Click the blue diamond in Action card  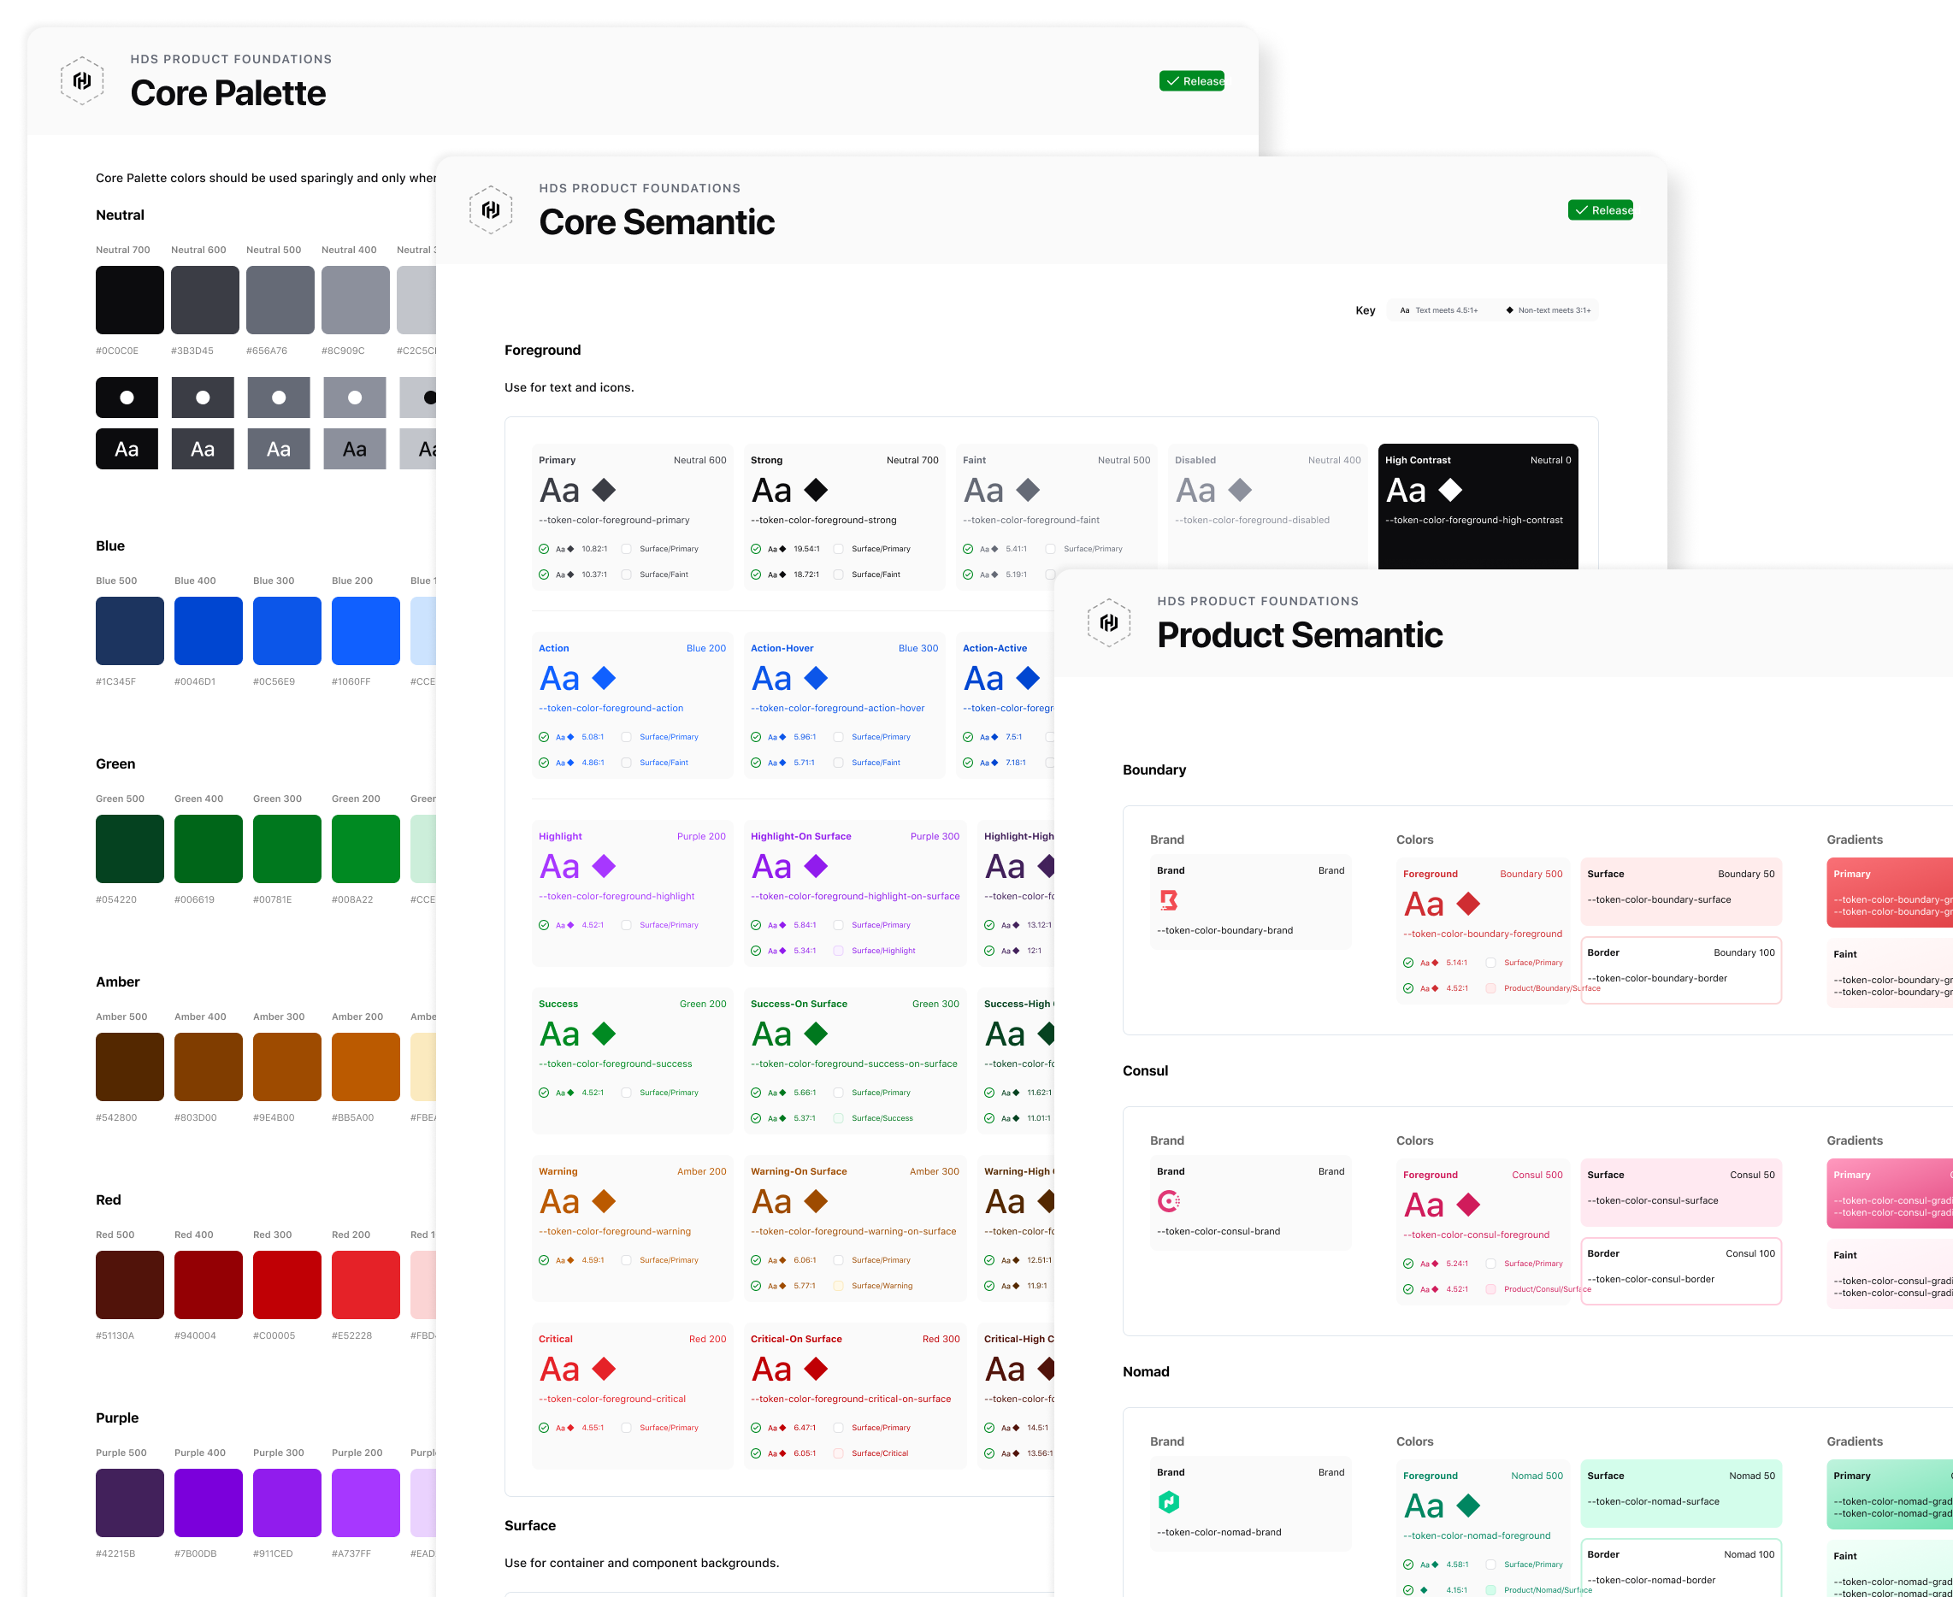[x=604, y=678]
